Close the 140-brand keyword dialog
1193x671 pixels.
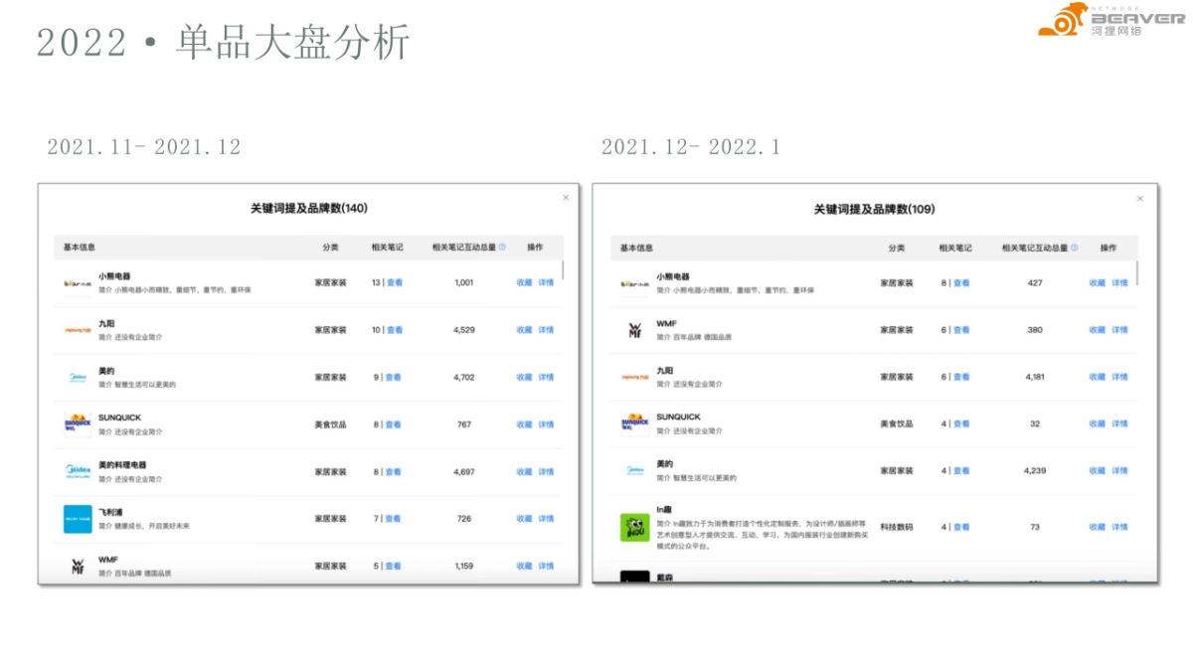pyautogui.click(x=566, y=197)
